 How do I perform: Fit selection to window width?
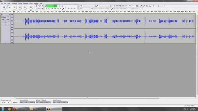[147, 6]
